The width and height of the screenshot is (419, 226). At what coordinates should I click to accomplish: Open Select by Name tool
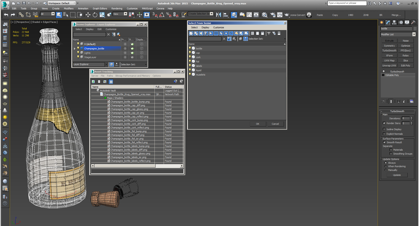point(66,15)
